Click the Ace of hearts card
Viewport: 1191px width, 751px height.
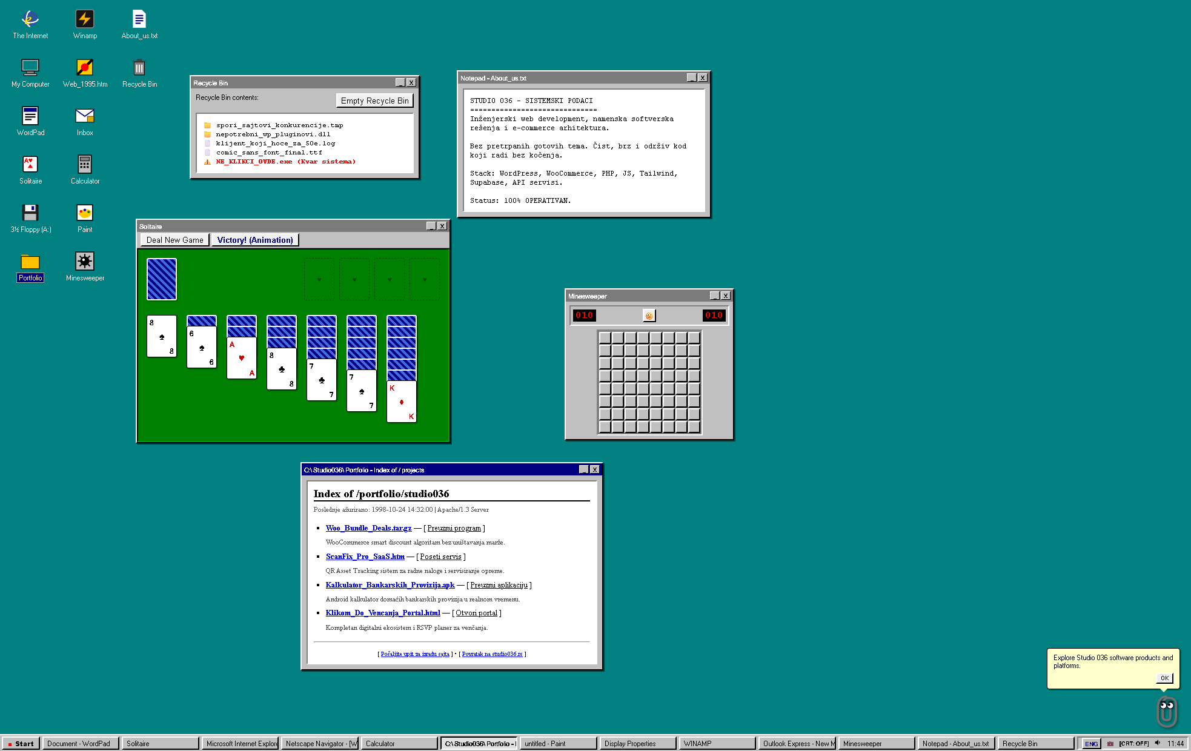(242, 358)
